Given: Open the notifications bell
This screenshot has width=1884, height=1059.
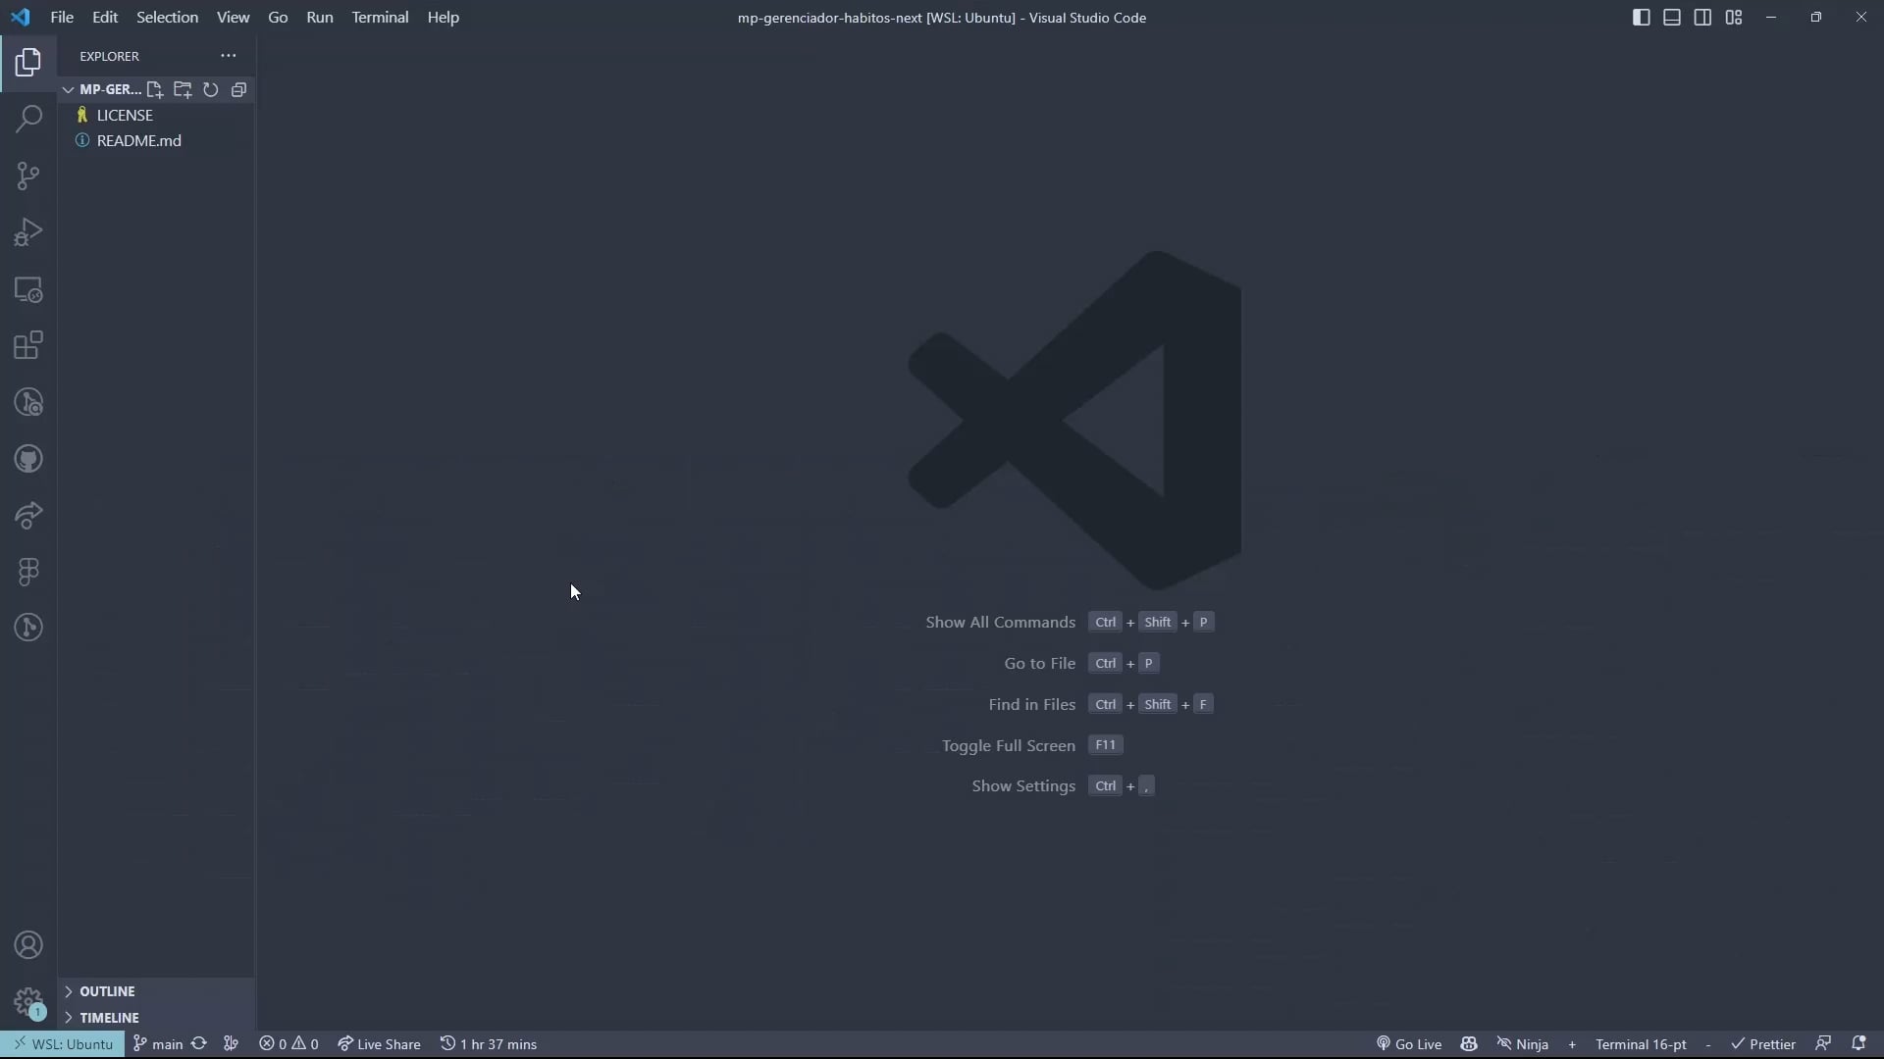Looking at the screenshot, I should click(x=1858, y=1043).
